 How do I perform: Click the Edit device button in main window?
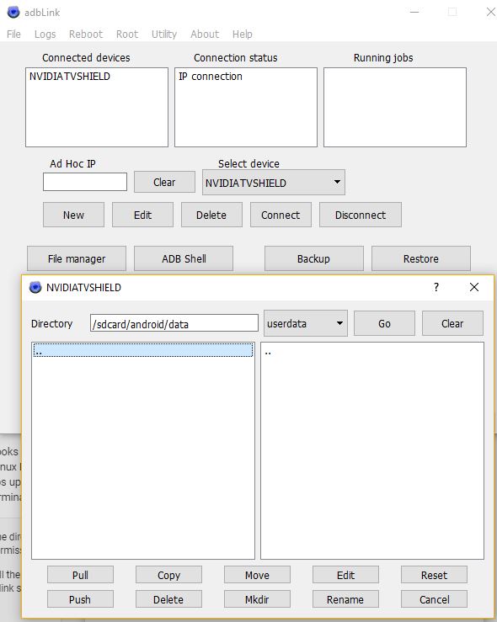142,215
